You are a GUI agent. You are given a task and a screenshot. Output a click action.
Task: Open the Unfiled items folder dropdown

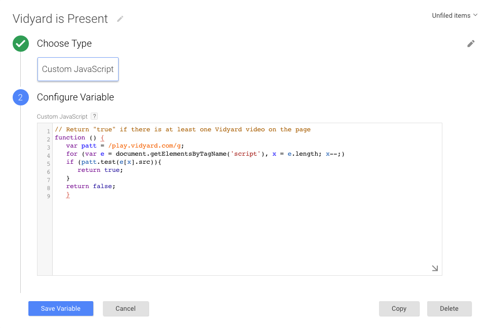point(455,15)
